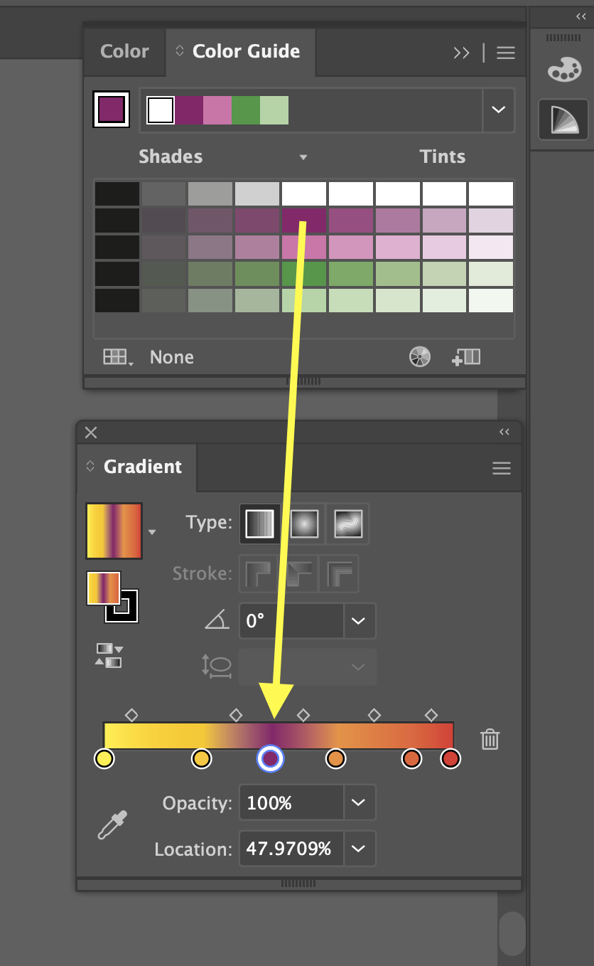
Task: Open the swatch library limit icon
Action: (117, 357)
